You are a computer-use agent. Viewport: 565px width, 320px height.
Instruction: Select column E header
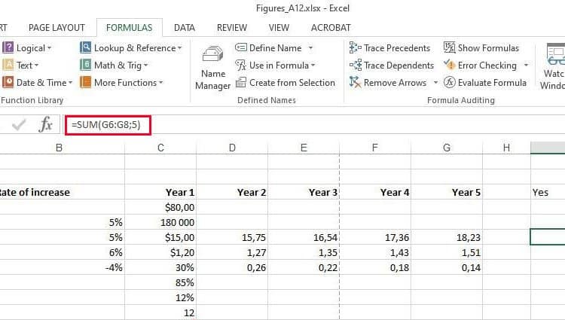[x=304, y=148]
